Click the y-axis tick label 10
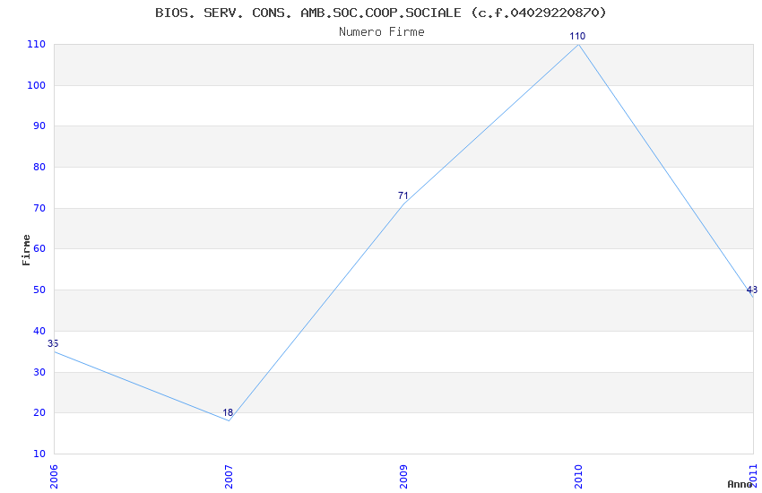Screen dimensions: 762x493 click(x=39, y=454)
